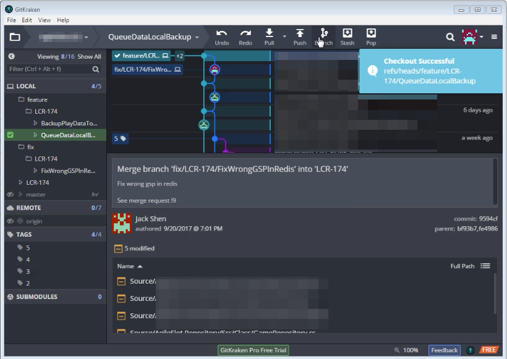
Task: Click Show All to reveal hidden refs
Action: coord(89,57)
